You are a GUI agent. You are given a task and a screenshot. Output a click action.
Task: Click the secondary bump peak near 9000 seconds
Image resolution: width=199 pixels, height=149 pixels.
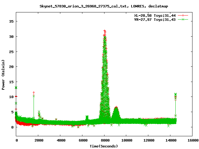[116, 107]
